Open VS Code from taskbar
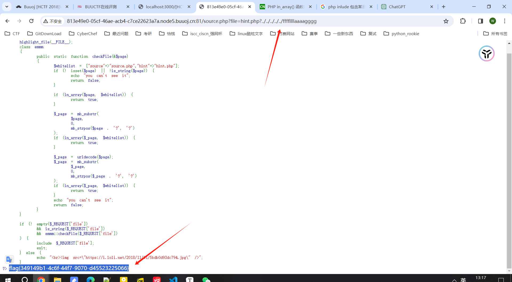This screenshot has width=512, height=282. [173, 279]
